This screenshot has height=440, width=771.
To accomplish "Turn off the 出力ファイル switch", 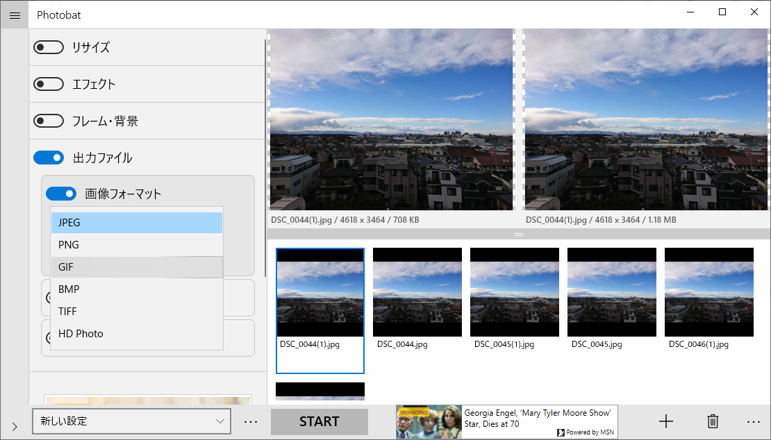I will (x=48, y=158).
